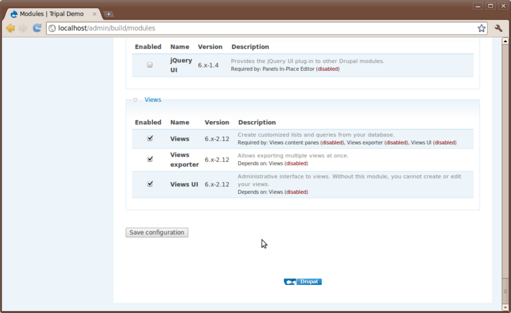Image resolution: width=511 pixels, height=313 pixels.
Task: Close the browser window
Action: pos(503,6)
